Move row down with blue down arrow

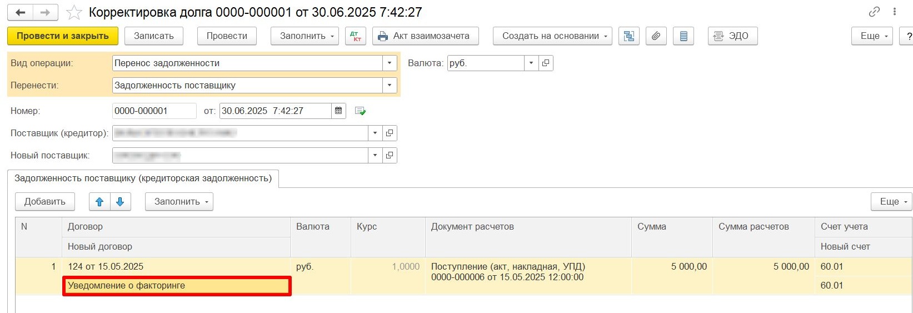[x=120, y=202]
